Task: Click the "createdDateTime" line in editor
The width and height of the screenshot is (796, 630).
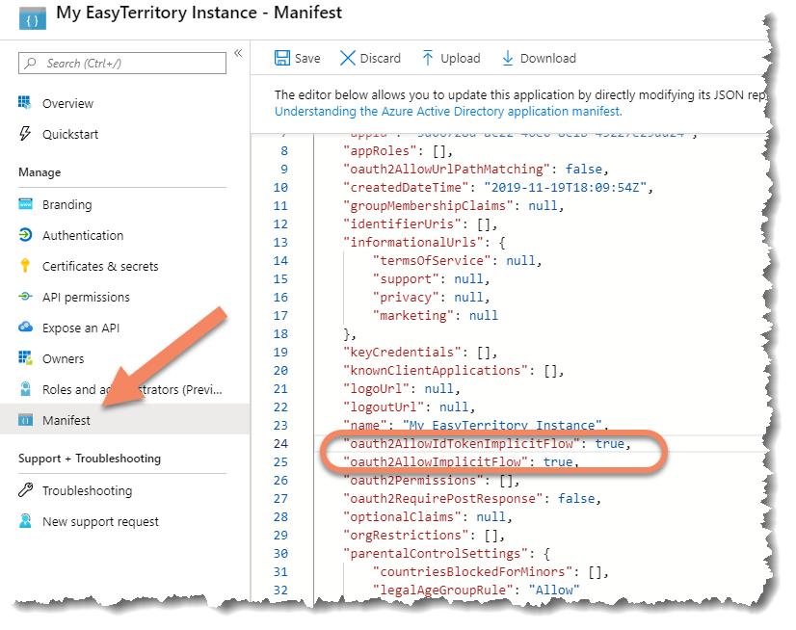Action: point(498,187)
